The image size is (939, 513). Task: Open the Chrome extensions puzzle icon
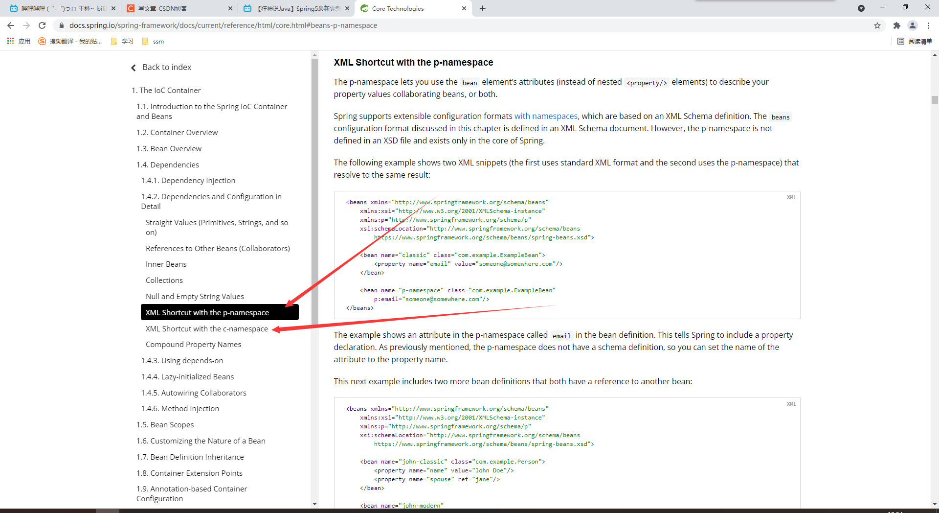pos(897,25)
